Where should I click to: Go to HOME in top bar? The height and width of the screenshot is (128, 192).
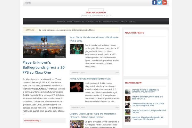(x=28, y=3)
